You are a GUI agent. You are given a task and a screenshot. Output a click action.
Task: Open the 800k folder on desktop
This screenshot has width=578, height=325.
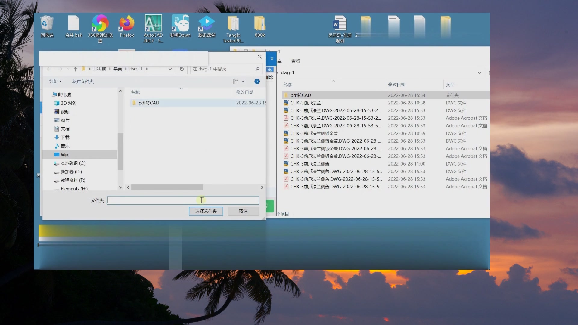[x=260, y=26]
